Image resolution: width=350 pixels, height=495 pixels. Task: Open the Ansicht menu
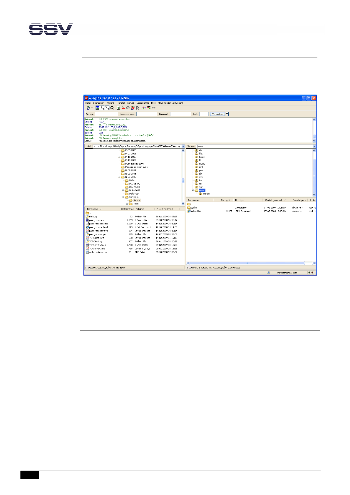coord(110,103)
